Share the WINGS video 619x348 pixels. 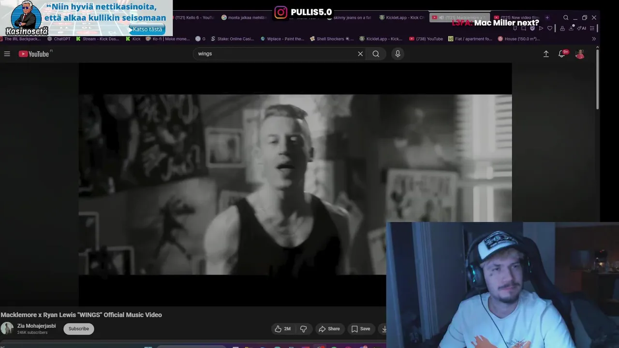pyautogui.click(x=329, y=329)
